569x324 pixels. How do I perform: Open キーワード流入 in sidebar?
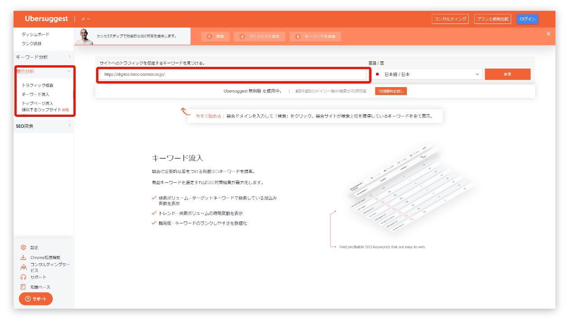(36, 94)
